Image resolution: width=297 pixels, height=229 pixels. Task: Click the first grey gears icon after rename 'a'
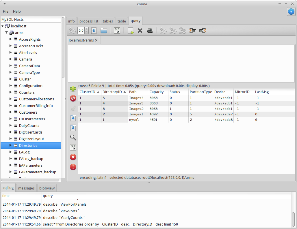(163, 31)
